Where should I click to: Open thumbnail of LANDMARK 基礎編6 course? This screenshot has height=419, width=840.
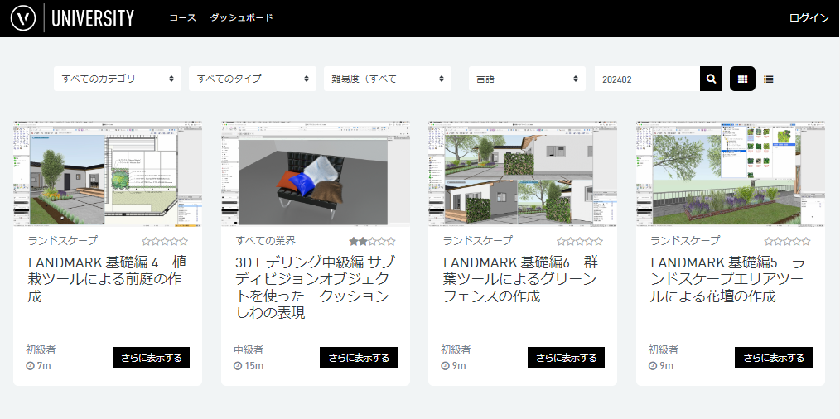pos(523,174)
